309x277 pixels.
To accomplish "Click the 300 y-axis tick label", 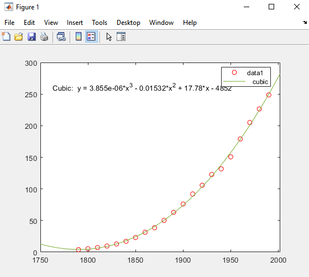I will 31,64.
